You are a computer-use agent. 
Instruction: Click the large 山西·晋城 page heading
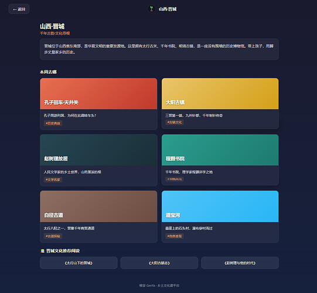(x=52, y=26)
